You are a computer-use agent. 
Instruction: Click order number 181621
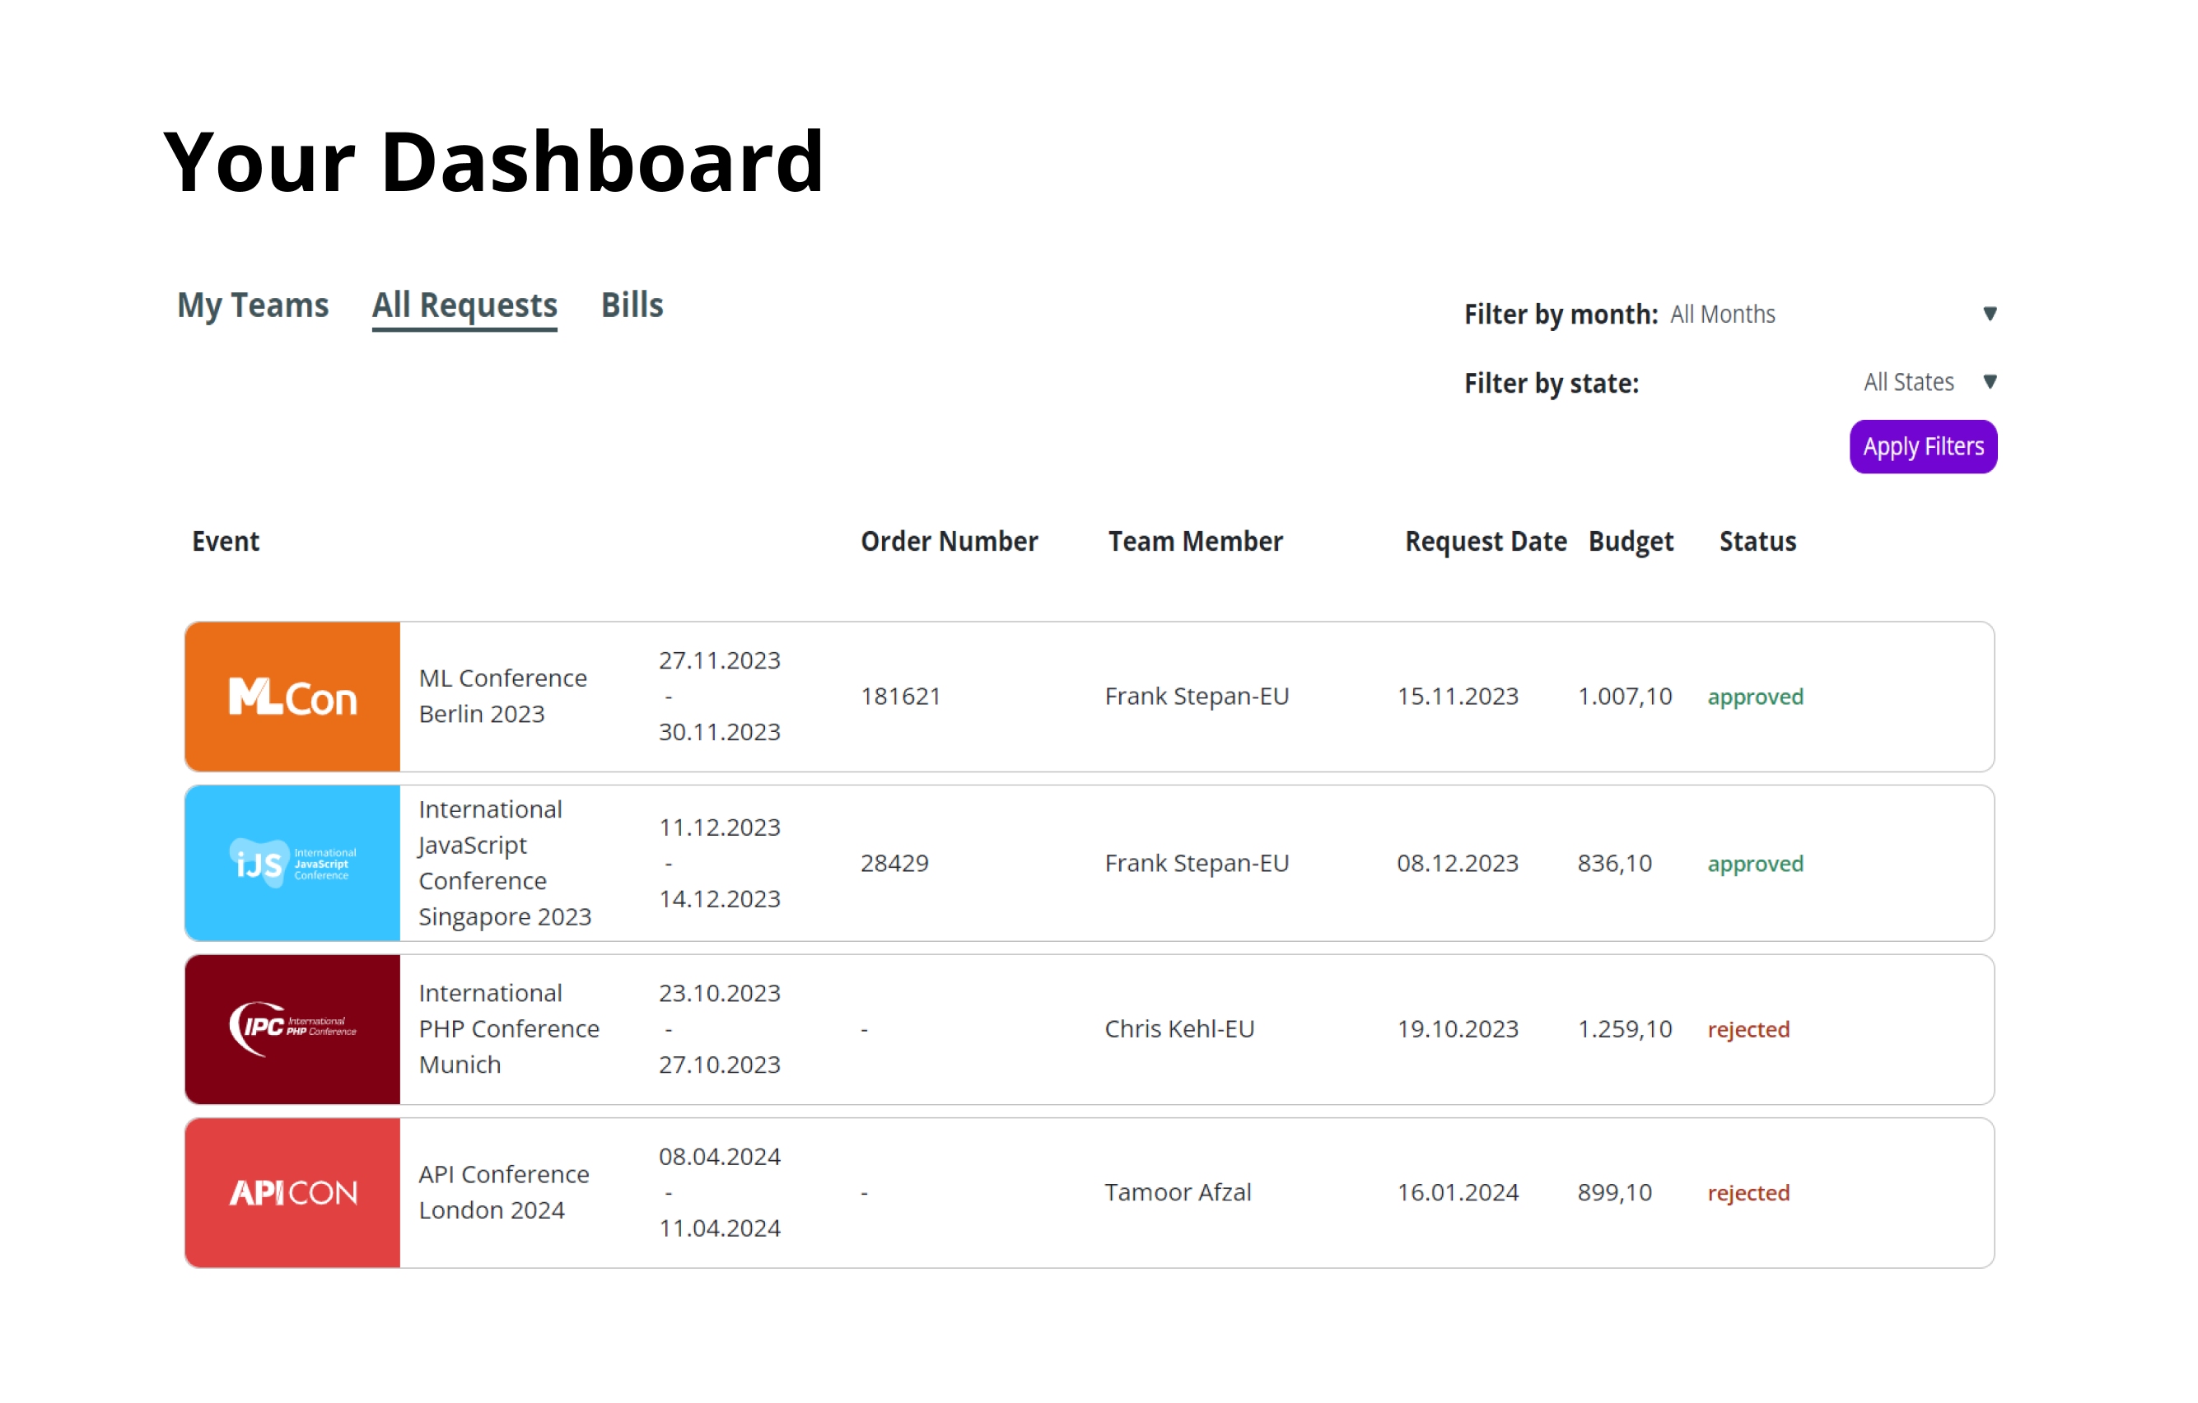(900, 697)
